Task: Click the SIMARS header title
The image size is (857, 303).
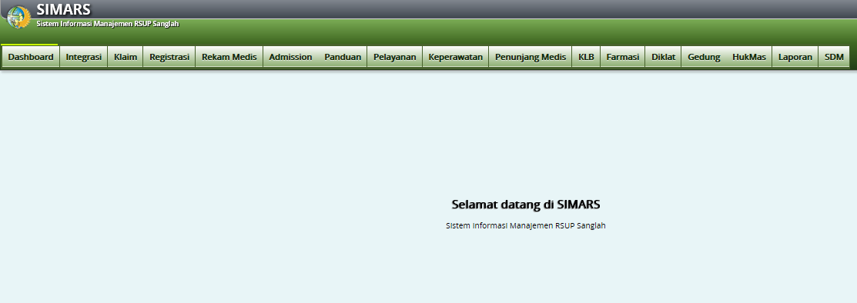Action: [63, 9]
